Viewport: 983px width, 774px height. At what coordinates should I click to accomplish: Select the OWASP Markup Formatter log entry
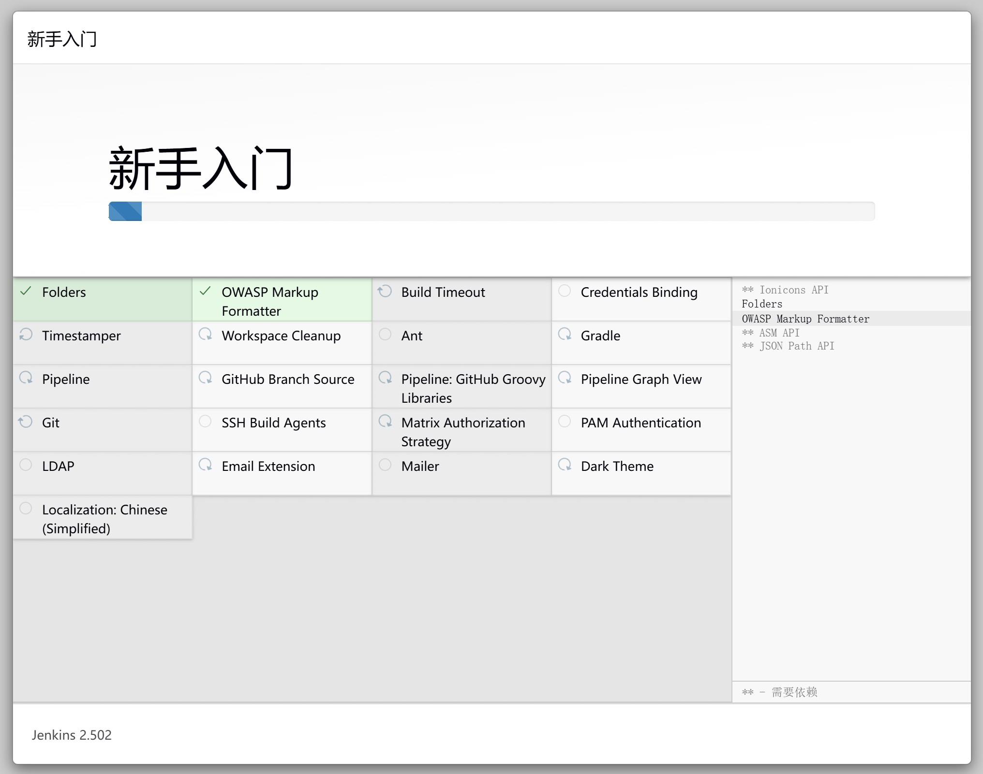coord(805,319)
